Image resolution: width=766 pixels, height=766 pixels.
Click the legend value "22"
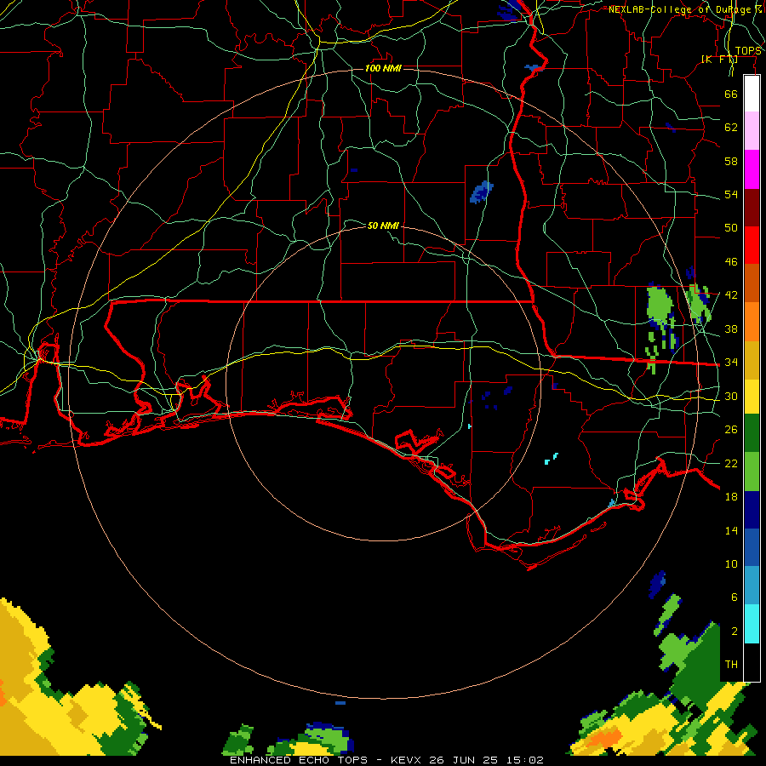[x=731, y=464]
